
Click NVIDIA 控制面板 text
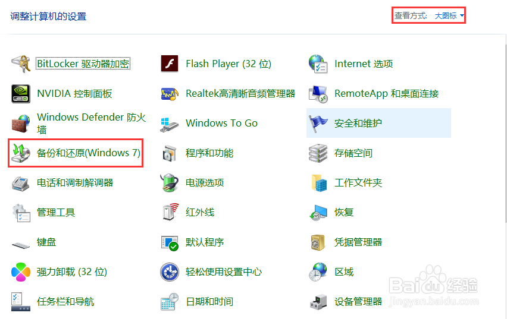(x=74, y=93)
